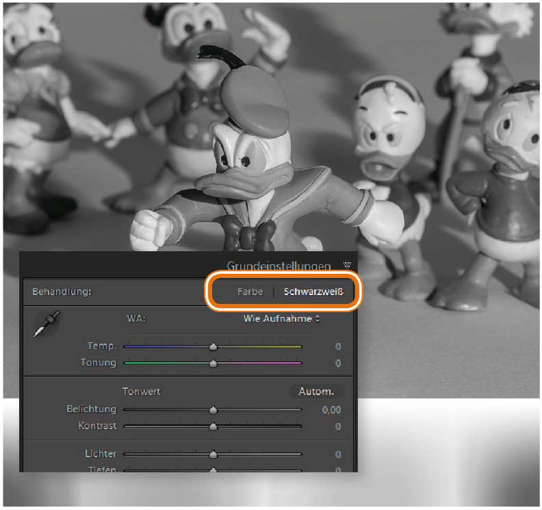Click the Tonung slider handle
This screenshot has height=510, width=542.
coord(214,363)
